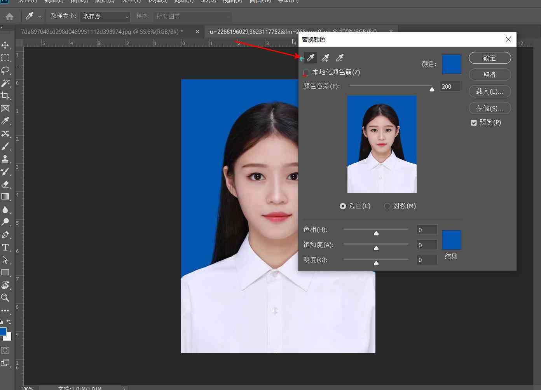Click the 存储(S)... button
Viewport: 541px width, 390px height.
coord(490,108)
